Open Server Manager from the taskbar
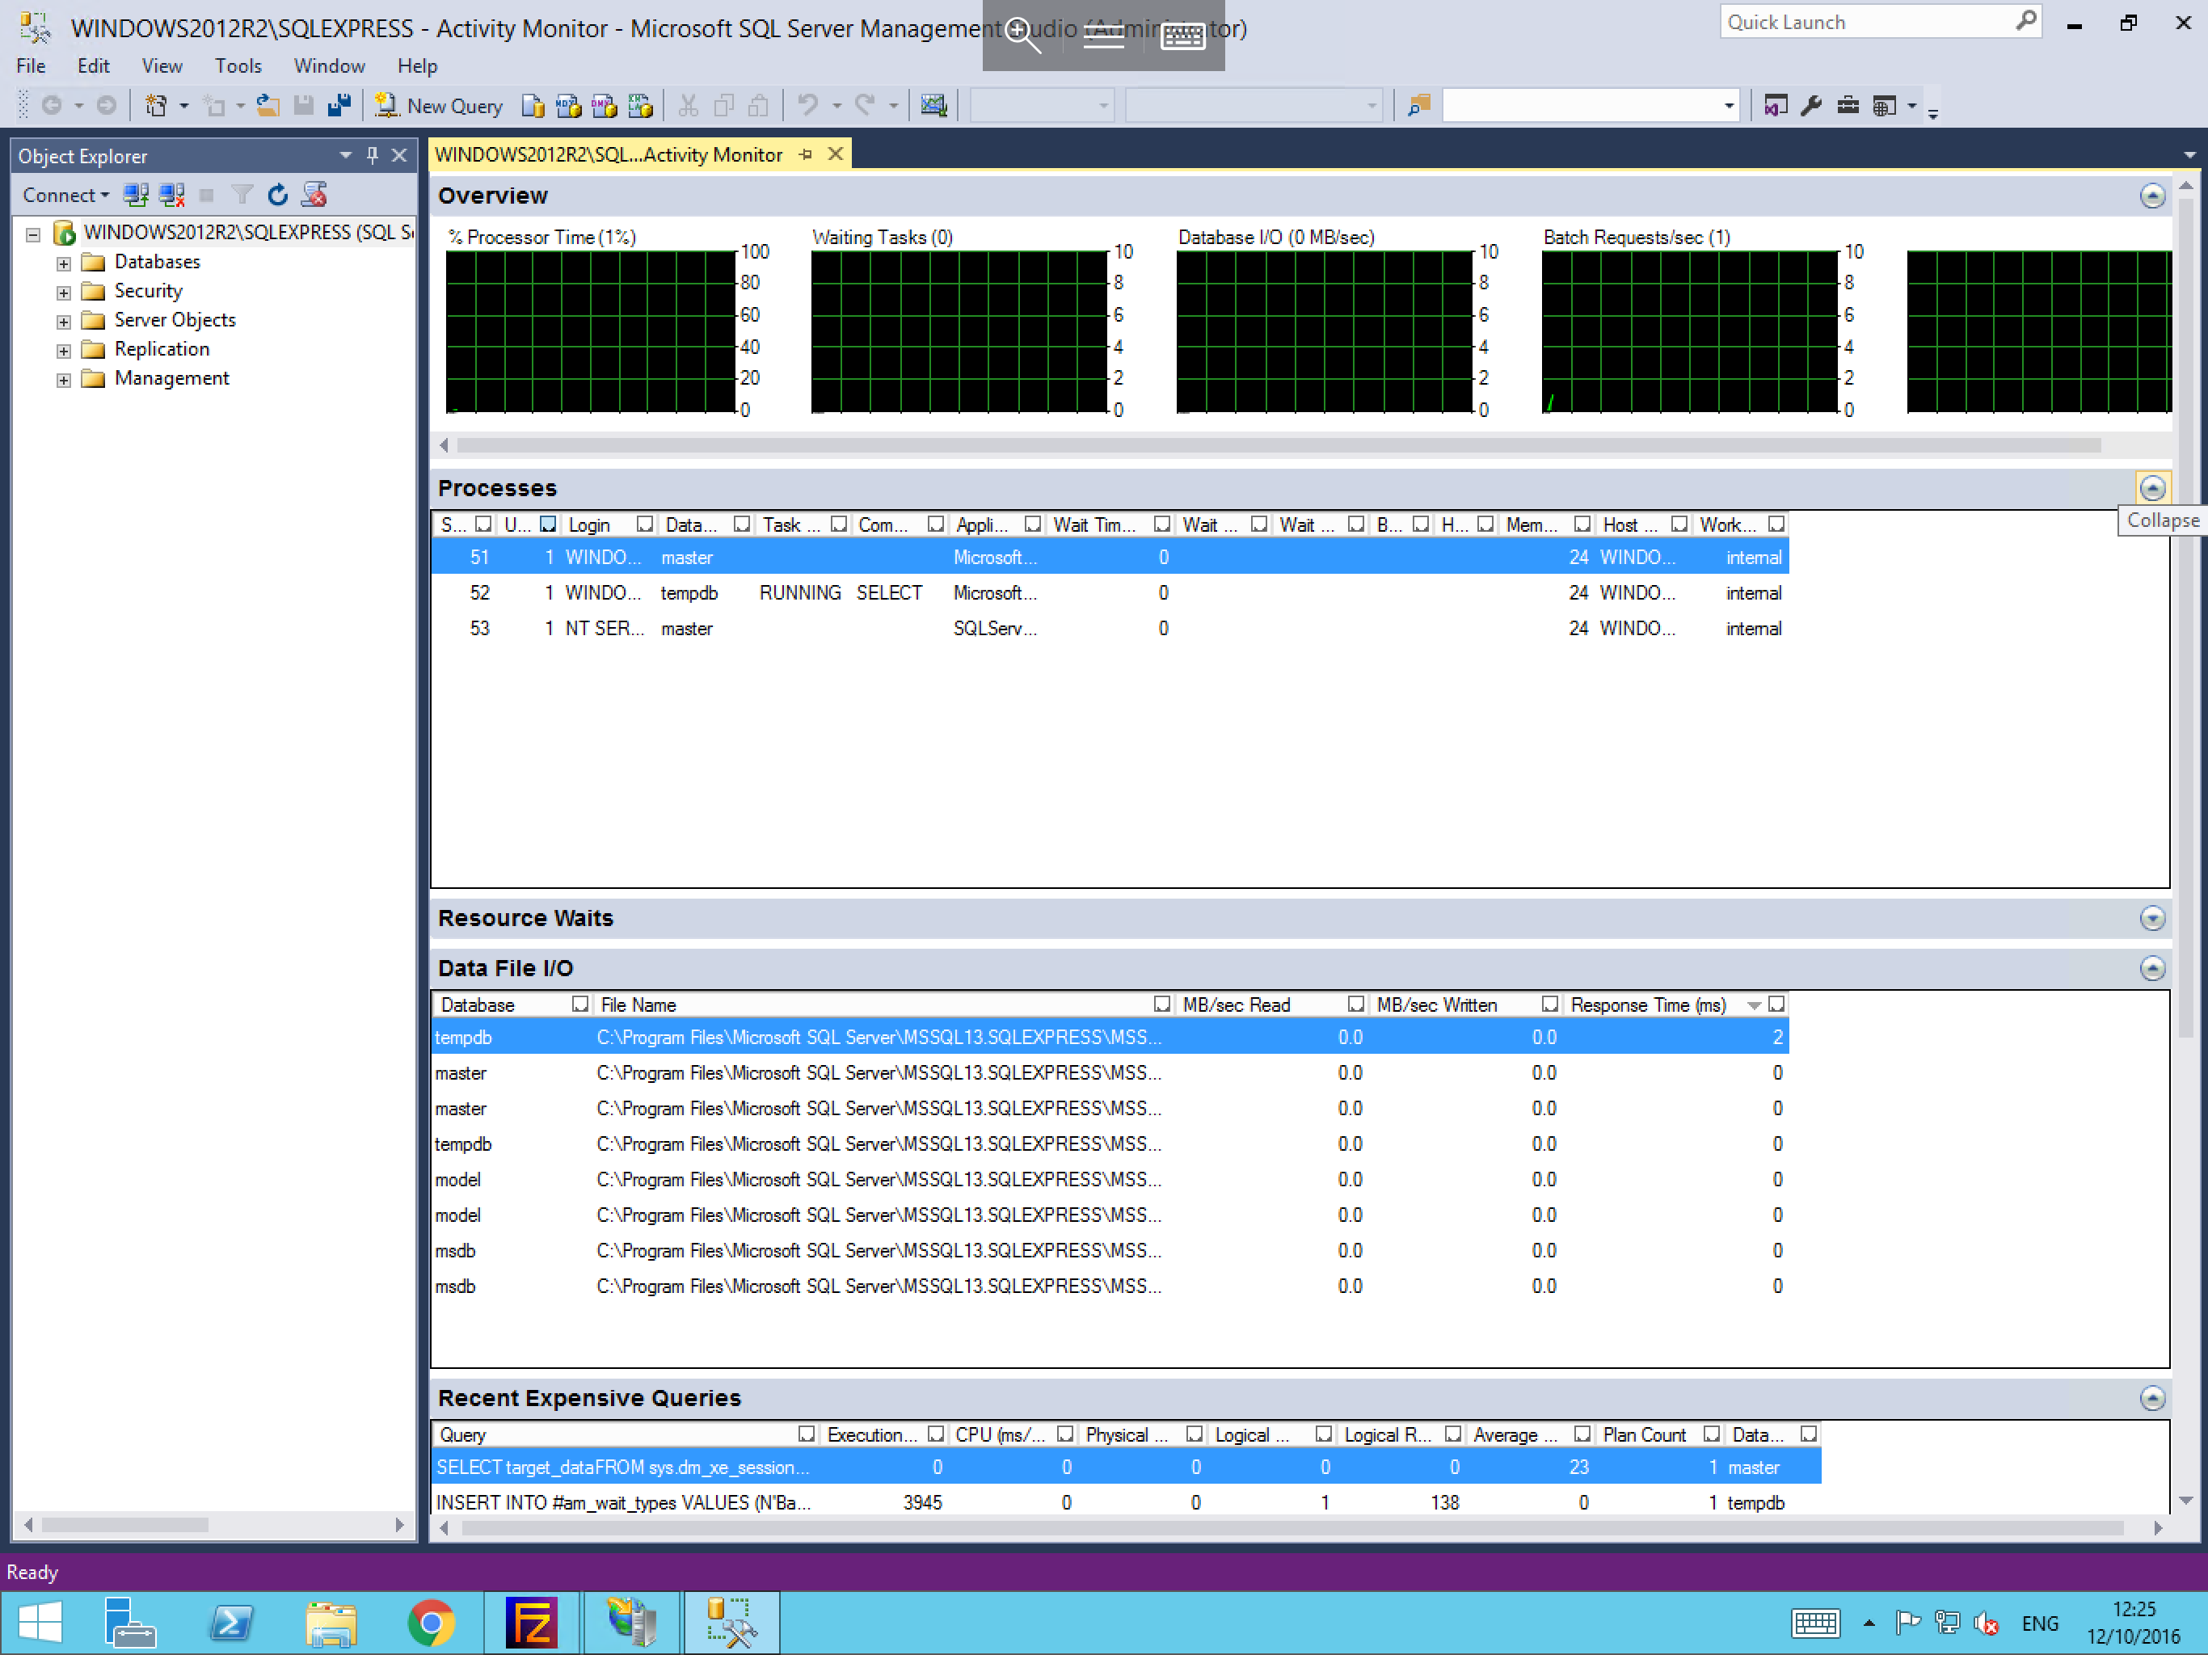 (130, 1623)
